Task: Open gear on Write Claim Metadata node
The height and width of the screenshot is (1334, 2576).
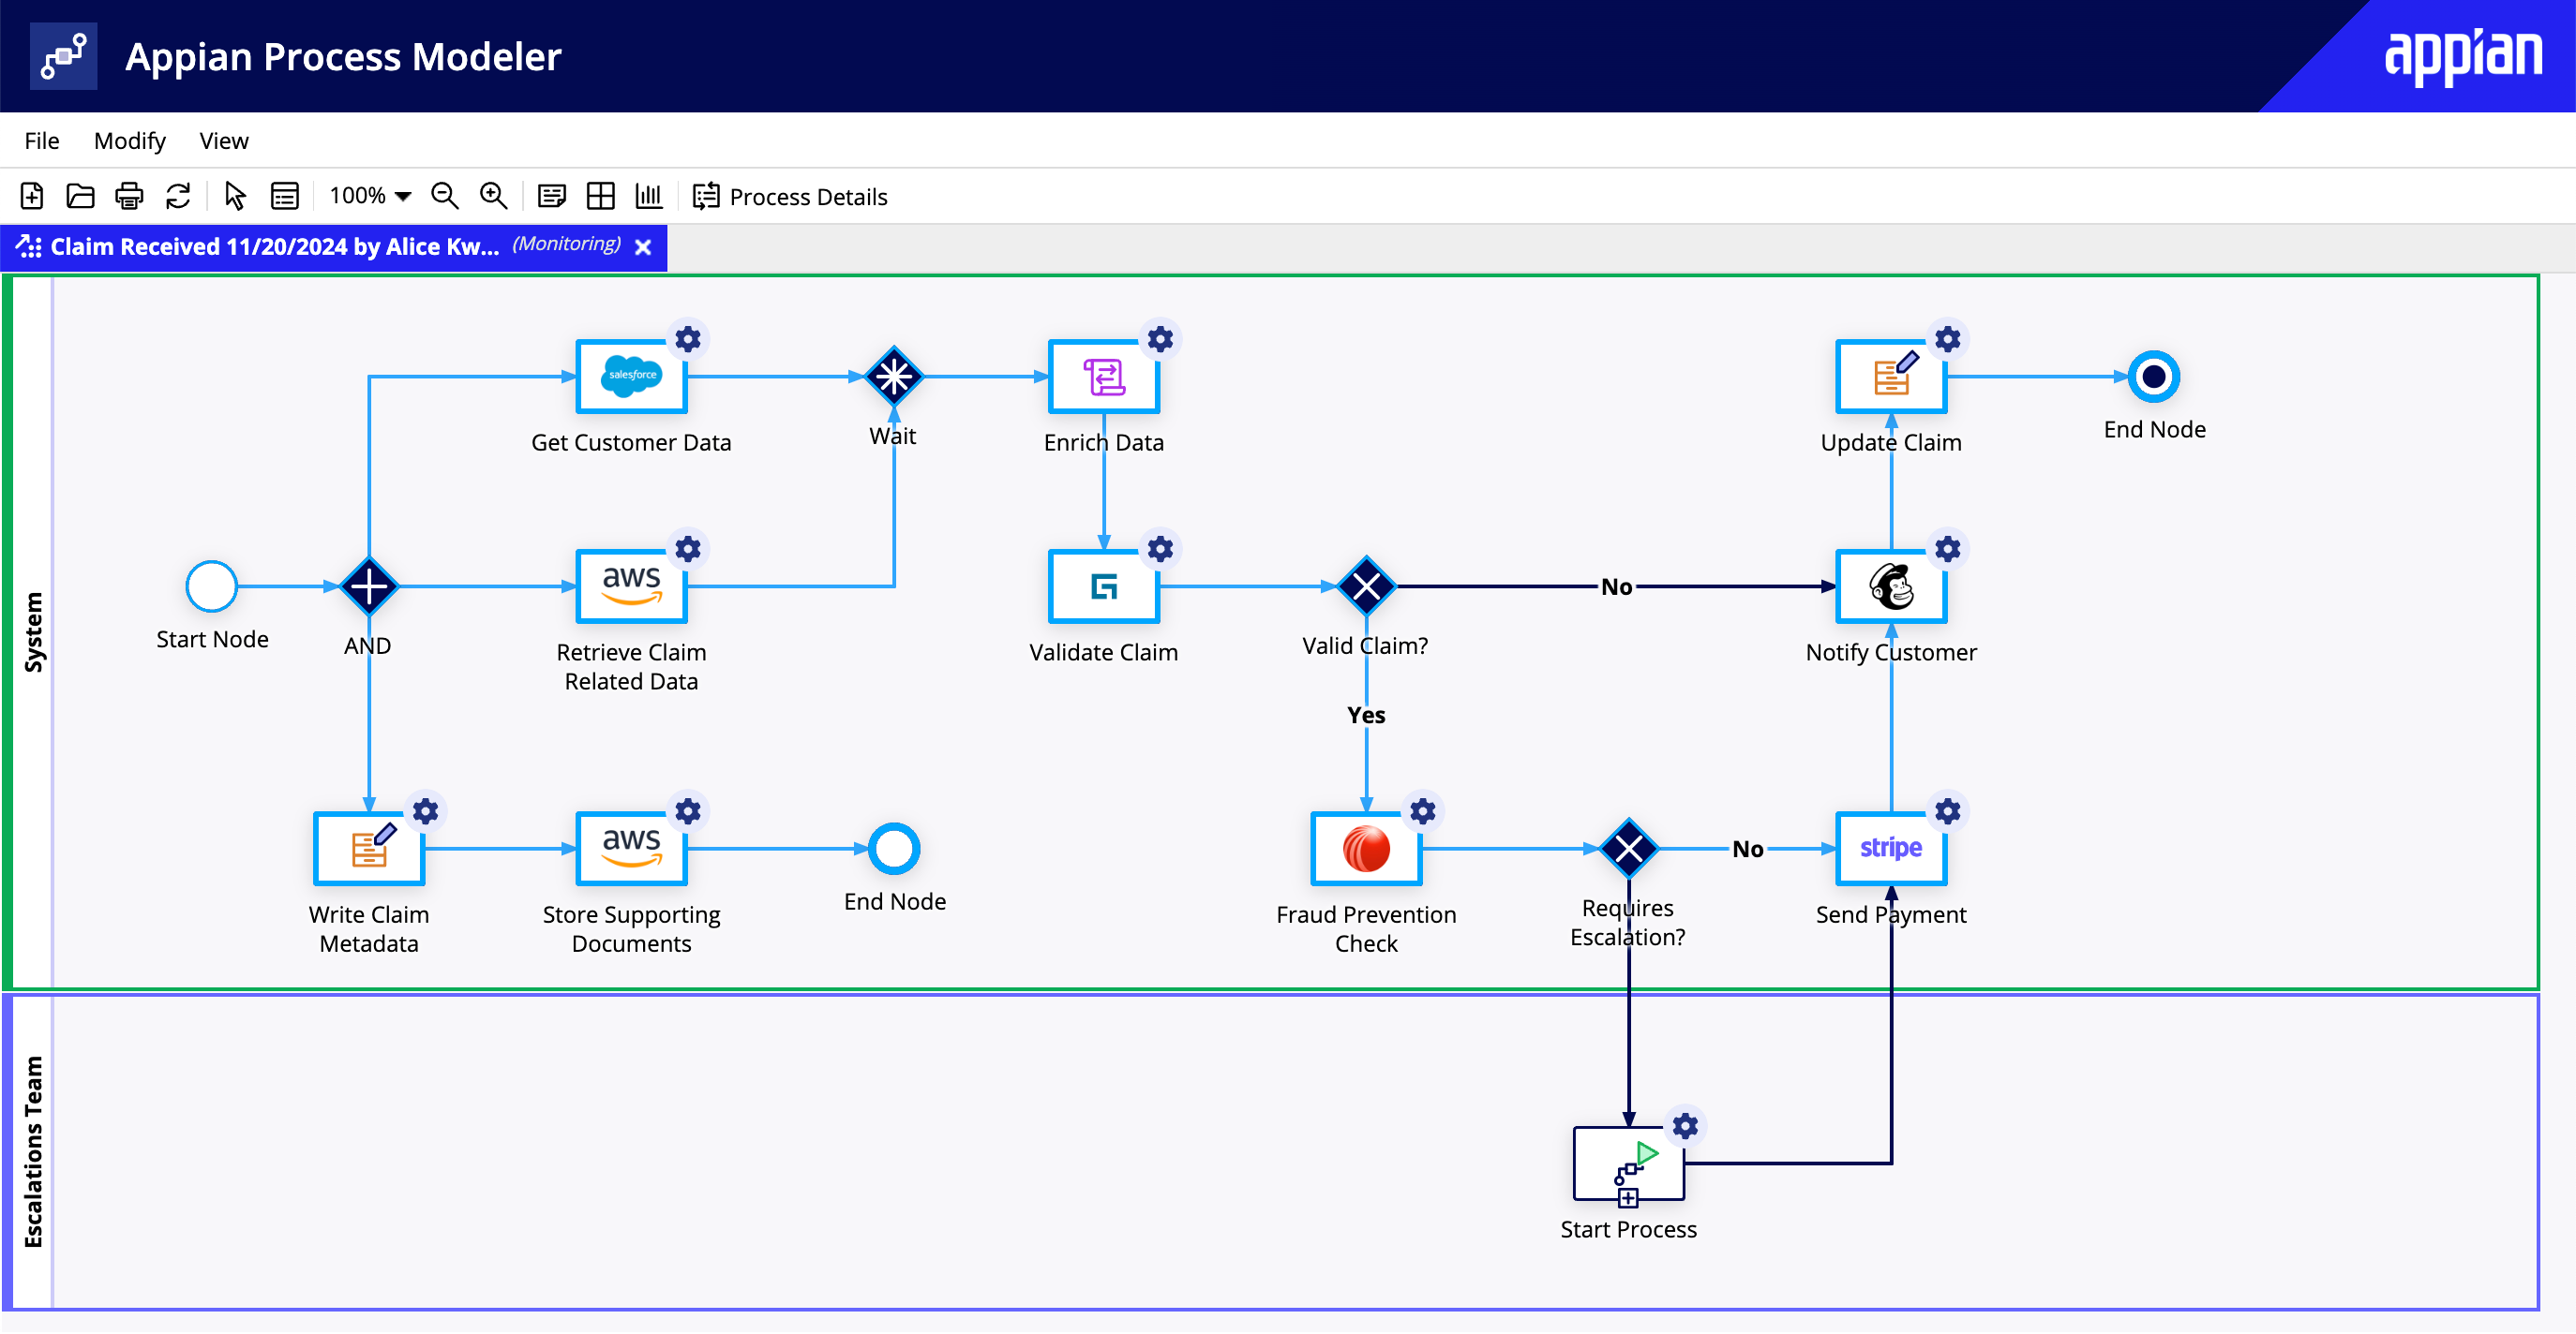Action: 426,812
